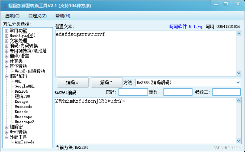Minimize the 超级加解密转换工具 window
Image resolution: width=245 pixels, height=152 pixels.
coord(216,4)
